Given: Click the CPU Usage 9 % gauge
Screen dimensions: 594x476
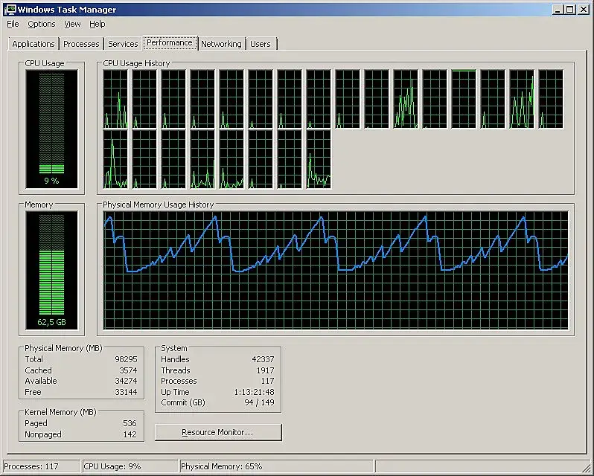Looking at the screenshot, I should click(51, 129).
